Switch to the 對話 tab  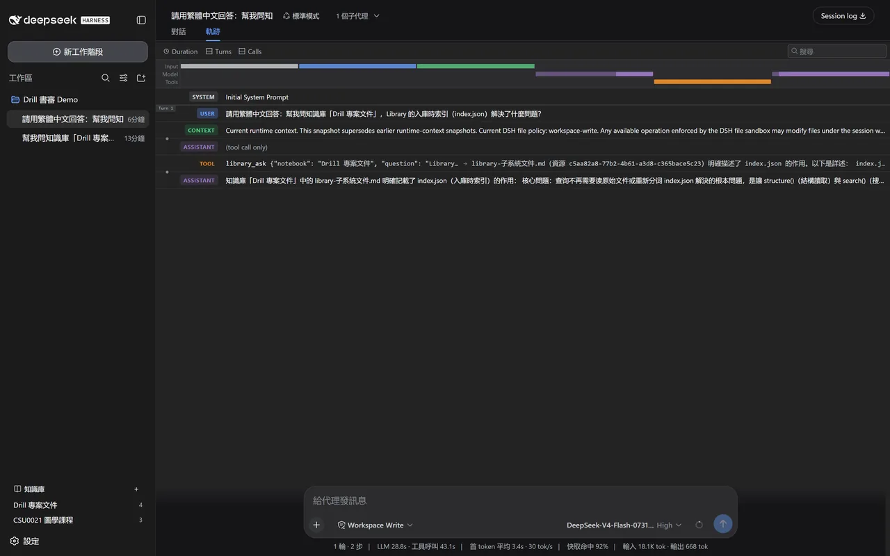click(x=179, y=31)
